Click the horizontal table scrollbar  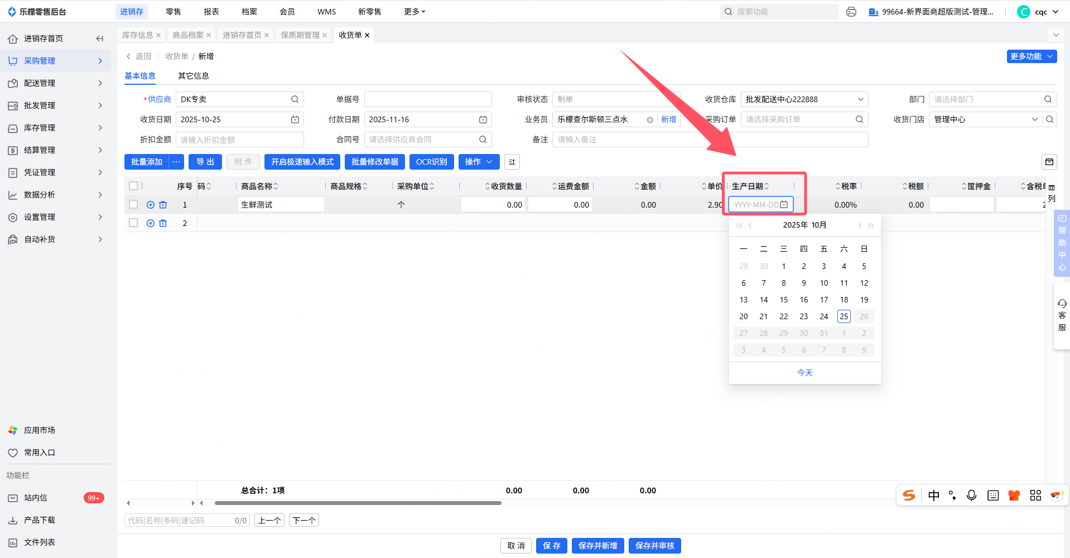(x=358, y=503)
